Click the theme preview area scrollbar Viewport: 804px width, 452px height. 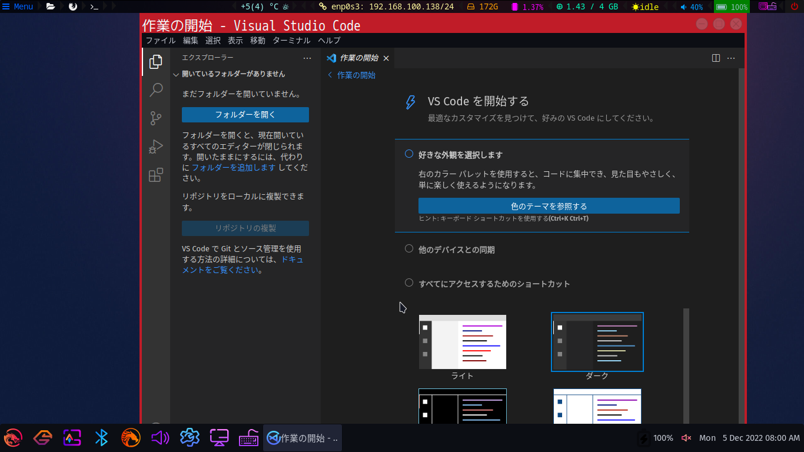click(686, 365)
